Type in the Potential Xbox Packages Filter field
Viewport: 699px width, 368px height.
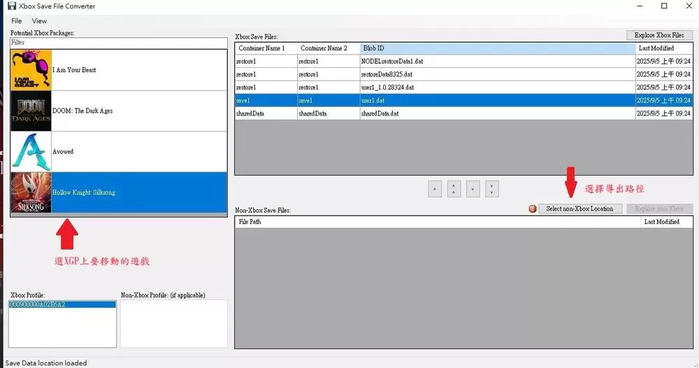119,43
